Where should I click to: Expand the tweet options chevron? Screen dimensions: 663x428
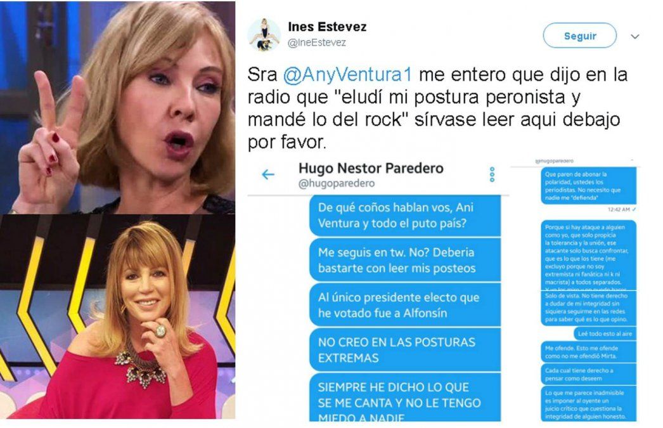[634, 36]
